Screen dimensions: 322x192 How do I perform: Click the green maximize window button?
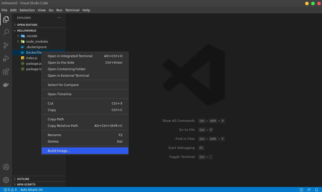313,4
